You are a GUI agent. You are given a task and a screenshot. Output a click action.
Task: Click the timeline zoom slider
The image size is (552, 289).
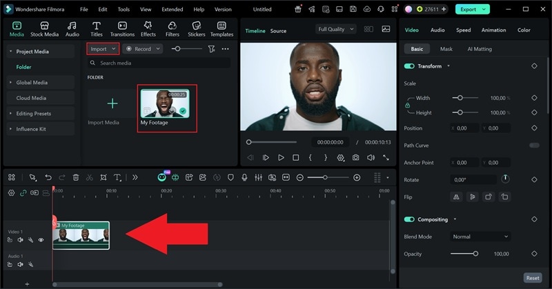pos(328,178)
